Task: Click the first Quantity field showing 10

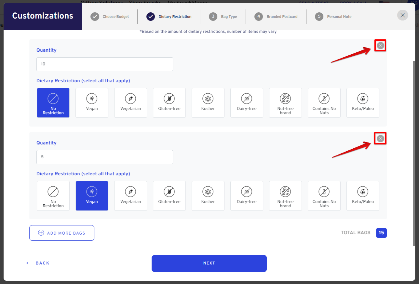Action: 104,64
